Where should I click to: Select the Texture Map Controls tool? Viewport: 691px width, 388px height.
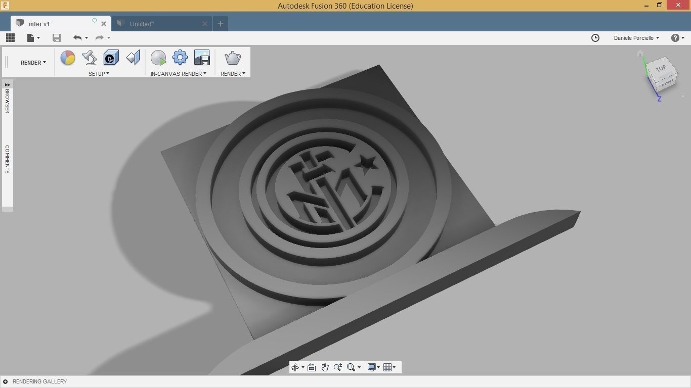133,58
